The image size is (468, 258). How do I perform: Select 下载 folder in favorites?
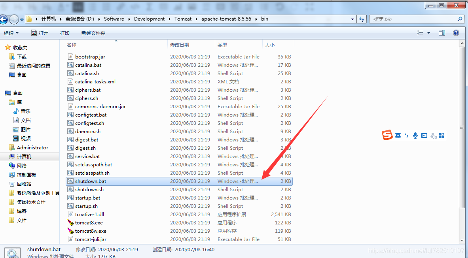(x=22, y=56)
